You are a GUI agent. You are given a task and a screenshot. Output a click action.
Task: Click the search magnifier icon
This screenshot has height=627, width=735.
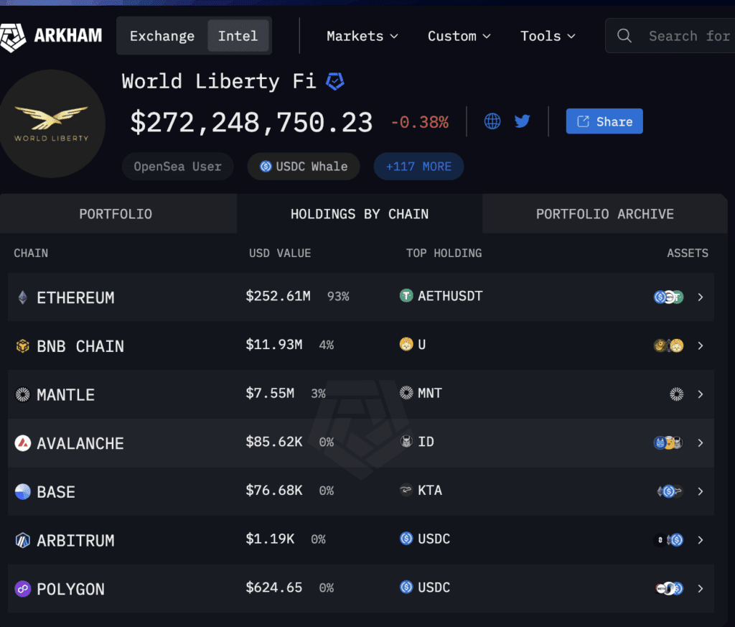624,36
